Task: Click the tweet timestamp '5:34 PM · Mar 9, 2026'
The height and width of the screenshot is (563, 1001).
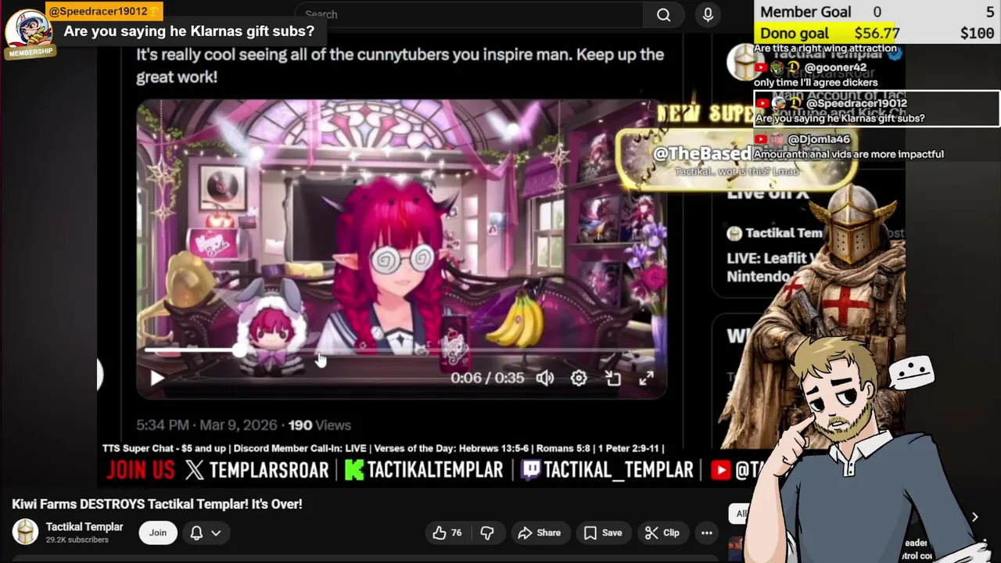Action: coord(206,425)
